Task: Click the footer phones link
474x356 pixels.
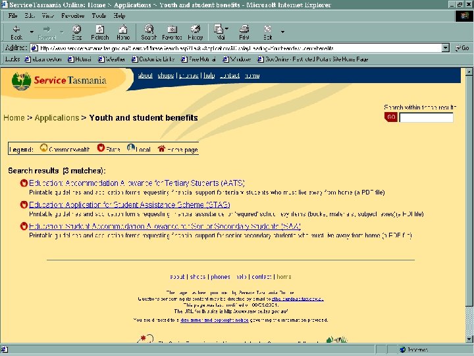Action: 221,277
